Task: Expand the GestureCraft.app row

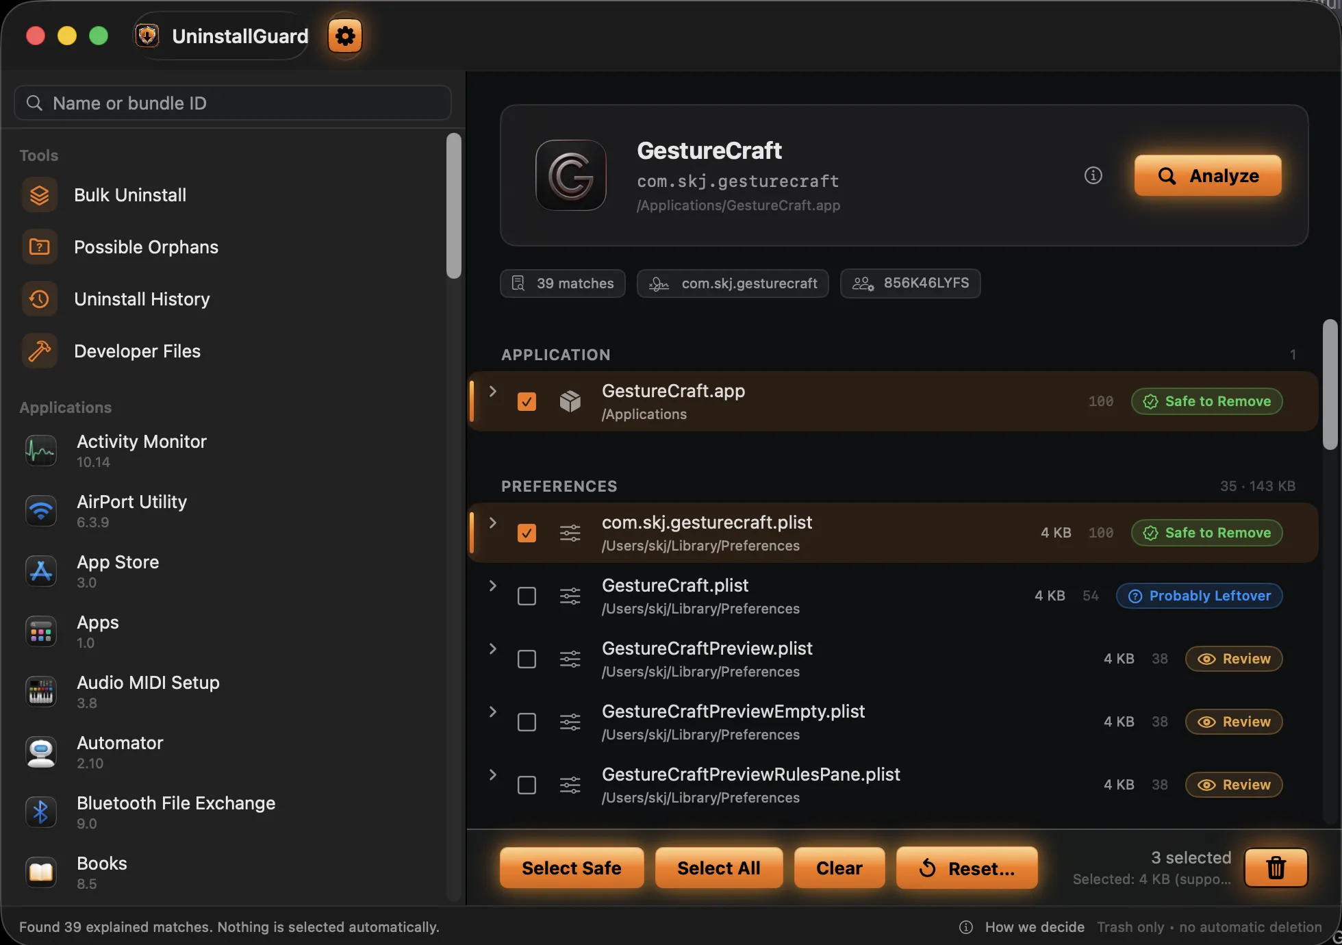Action: (x=493, y=391)
